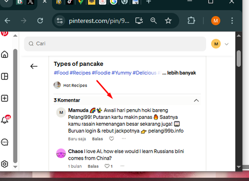Screen dimensions: 249x181
Task: Click the Pinterest logo
Action: (4, 33)
